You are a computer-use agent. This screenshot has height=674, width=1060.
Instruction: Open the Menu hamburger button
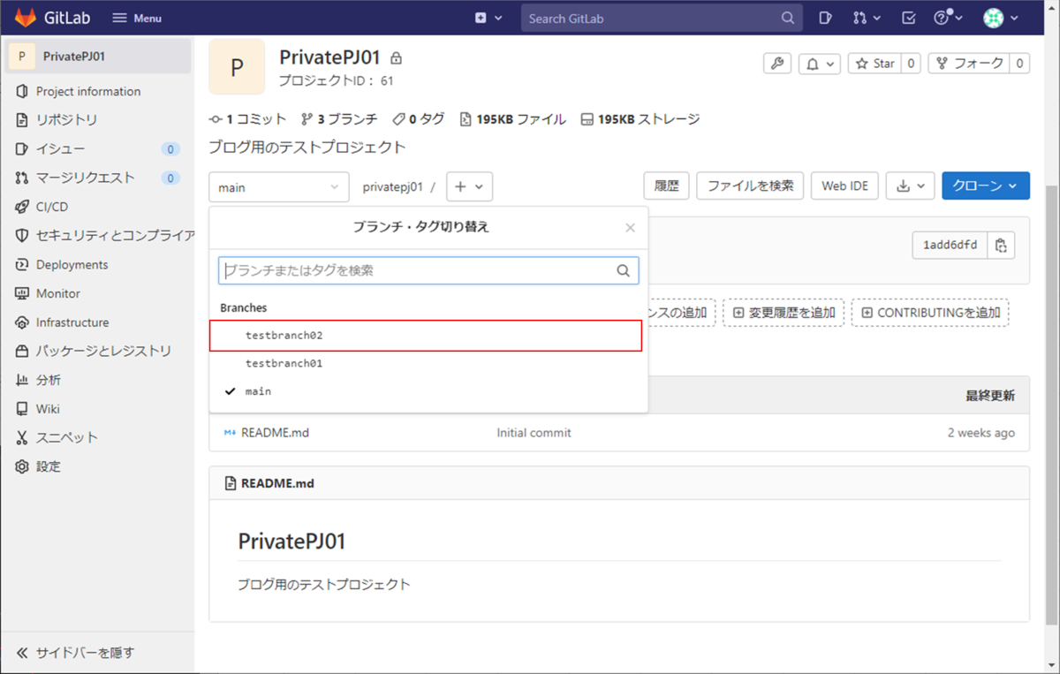pyautogui.click(x=137, y=18)
